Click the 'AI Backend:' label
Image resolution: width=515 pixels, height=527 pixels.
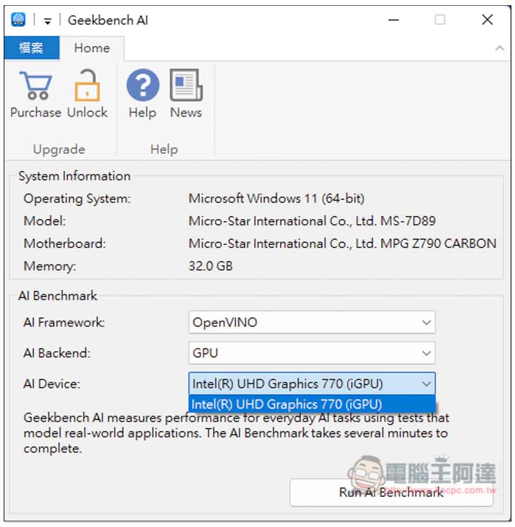click(x=57, y=353)
